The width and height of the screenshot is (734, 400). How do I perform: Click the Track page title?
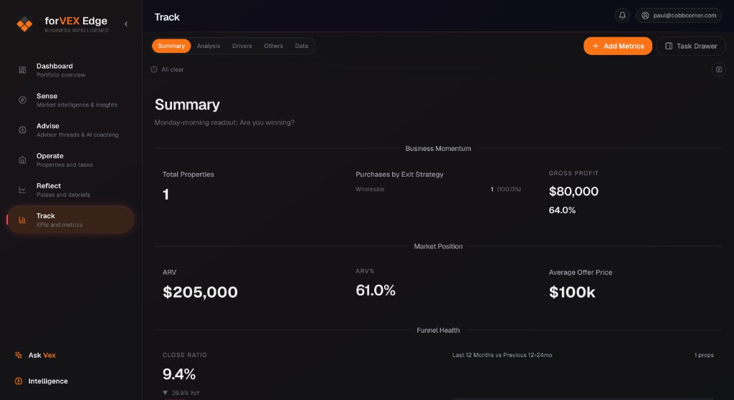pyautogui.click(x=167, y=17)
